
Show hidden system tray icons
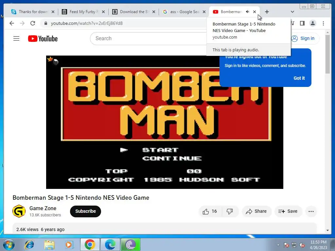tap(278, 245)
